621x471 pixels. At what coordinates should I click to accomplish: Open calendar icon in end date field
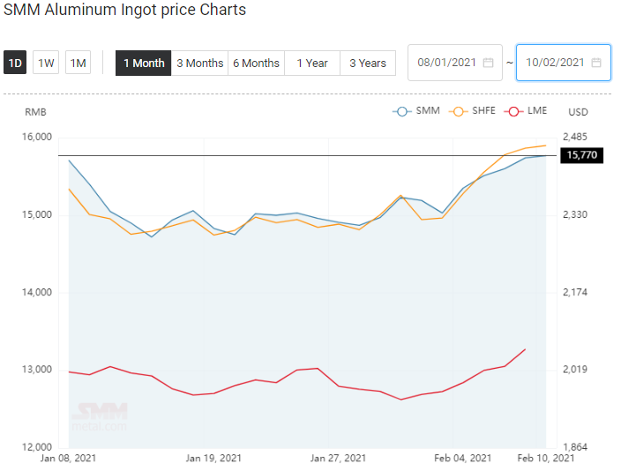[x=596, y=63]
